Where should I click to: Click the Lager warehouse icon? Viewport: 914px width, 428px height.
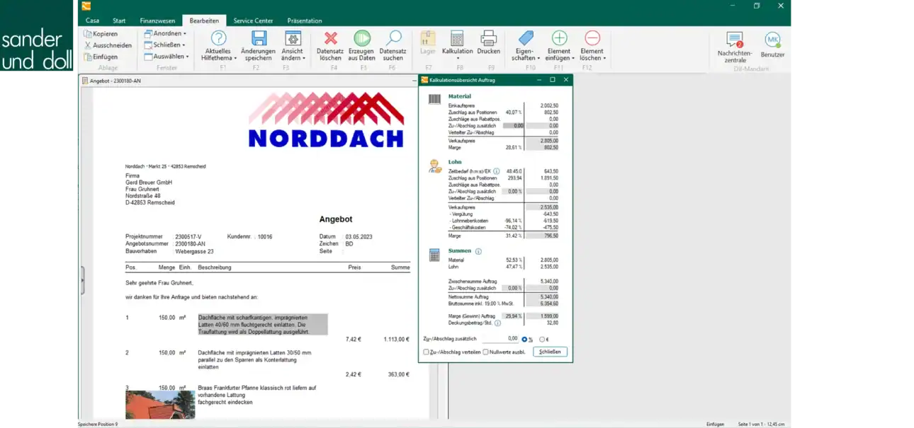[x=428, y=38]
